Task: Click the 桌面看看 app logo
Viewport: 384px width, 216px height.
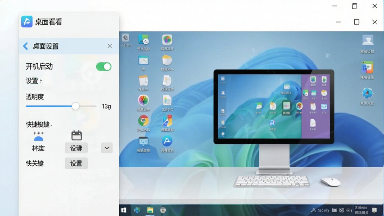Action: tap(27, 21)
